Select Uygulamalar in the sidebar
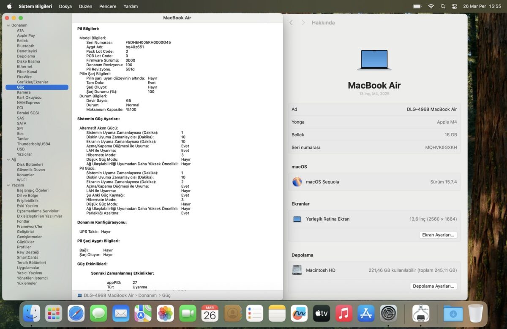 [x=28, y=268]
